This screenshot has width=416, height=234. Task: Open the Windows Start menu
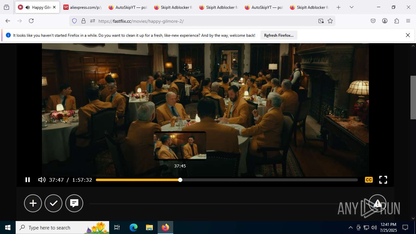click(x=8, y=227)
